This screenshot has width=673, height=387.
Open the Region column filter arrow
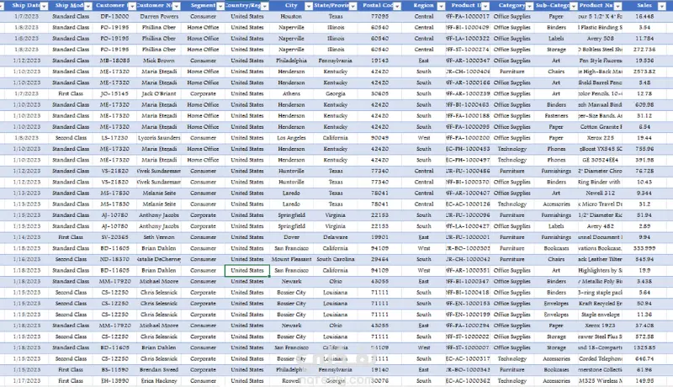[441, 6]
